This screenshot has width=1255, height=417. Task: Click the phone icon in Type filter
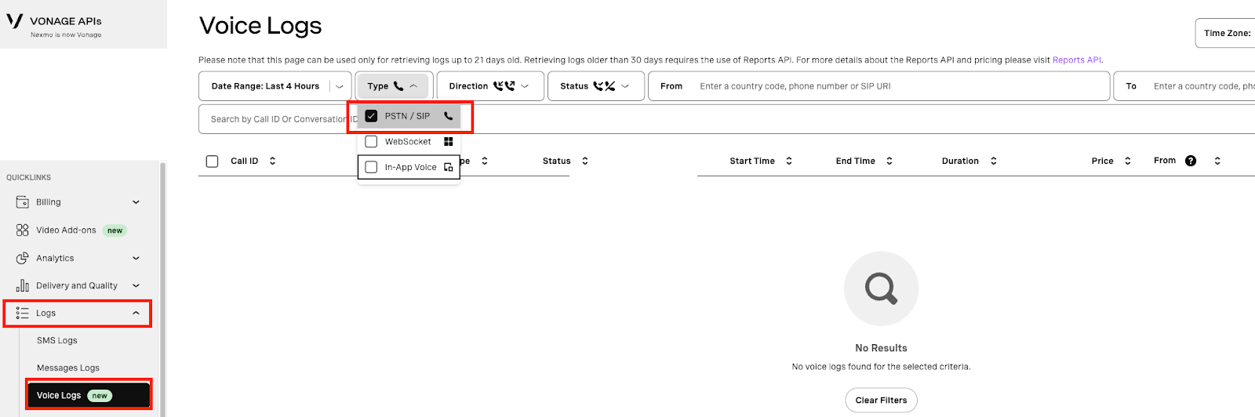398,86
